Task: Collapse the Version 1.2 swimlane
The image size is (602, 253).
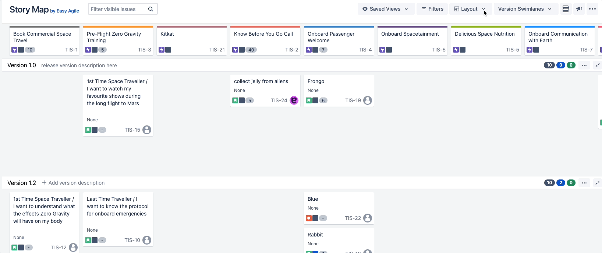Action: [x=597, y=183]
